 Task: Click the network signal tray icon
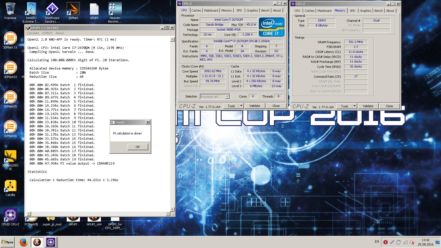(x=405, y=242)
